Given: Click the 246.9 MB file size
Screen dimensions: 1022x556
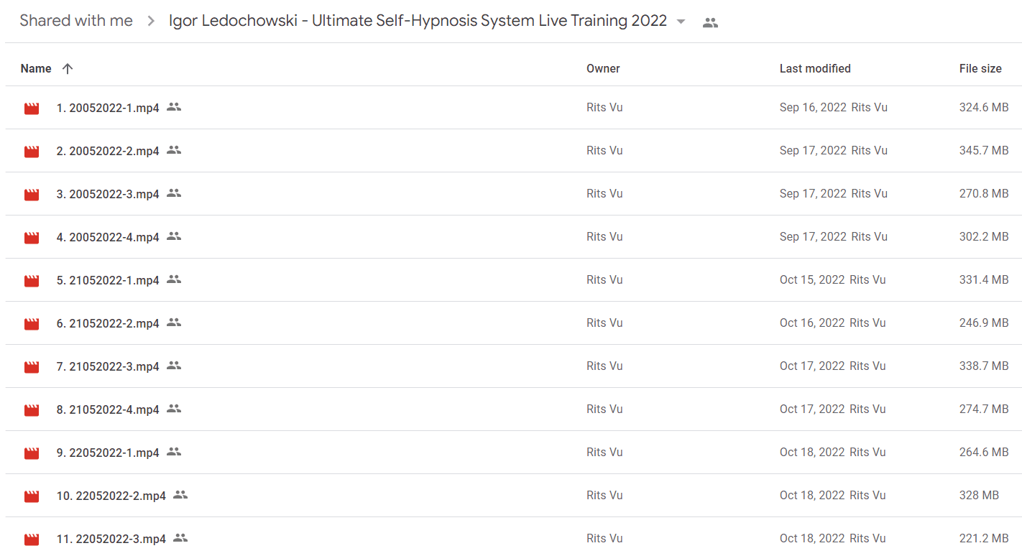Looking at the screenshot, I should pyautogui.click(x=984, y=323).
